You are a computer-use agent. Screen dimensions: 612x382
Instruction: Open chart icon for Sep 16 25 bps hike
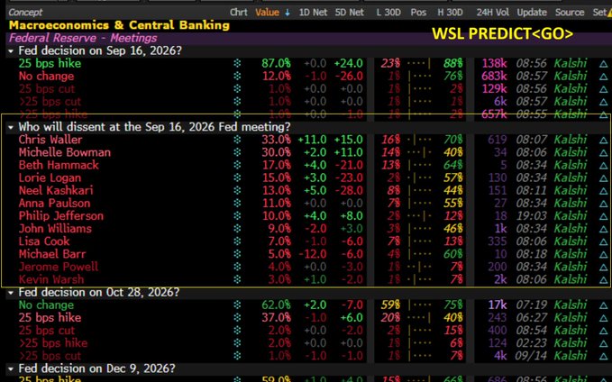(x=237, y=63)
